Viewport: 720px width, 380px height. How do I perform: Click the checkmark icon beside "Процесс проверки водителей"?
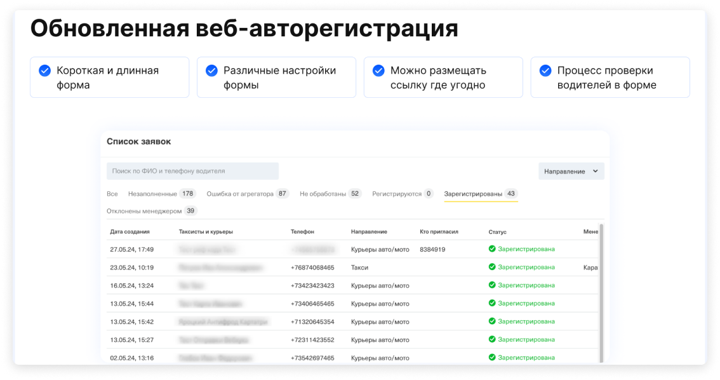(x=545, y=71)
